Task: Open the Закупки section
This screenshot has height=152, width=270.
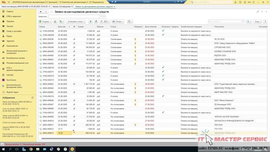Action: point(10,26)
